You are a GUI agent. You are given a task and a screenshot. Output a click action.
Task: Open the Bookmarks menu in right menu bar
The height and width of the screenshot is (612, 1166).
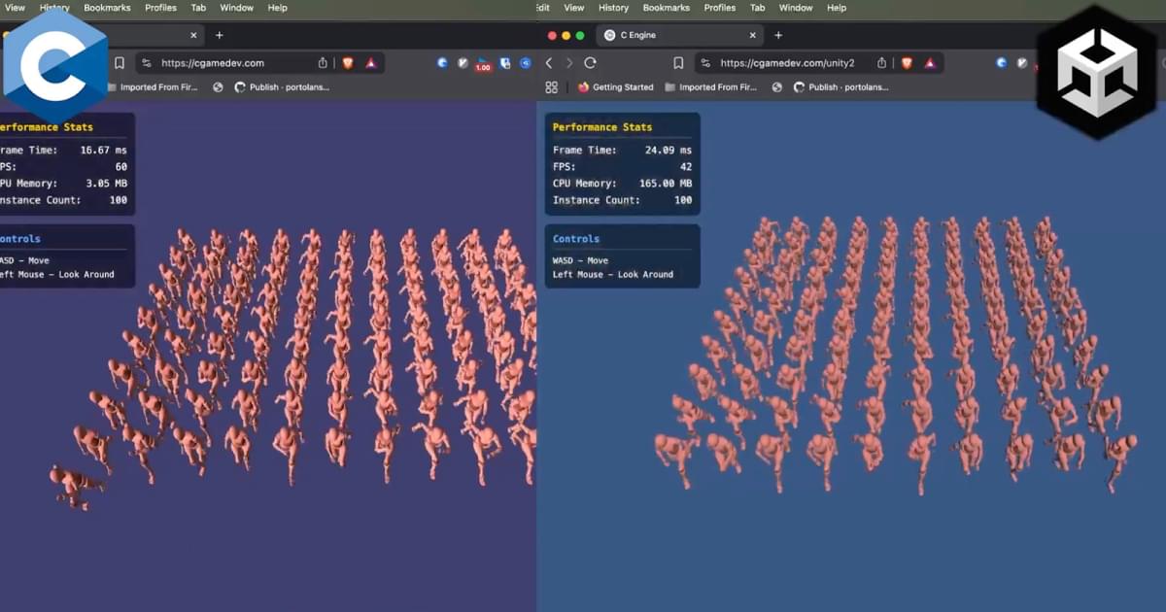[666, 8]
